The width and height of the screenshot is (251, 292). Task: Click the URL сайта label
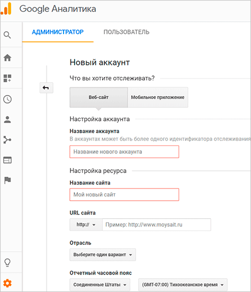(x=83, y=213)
